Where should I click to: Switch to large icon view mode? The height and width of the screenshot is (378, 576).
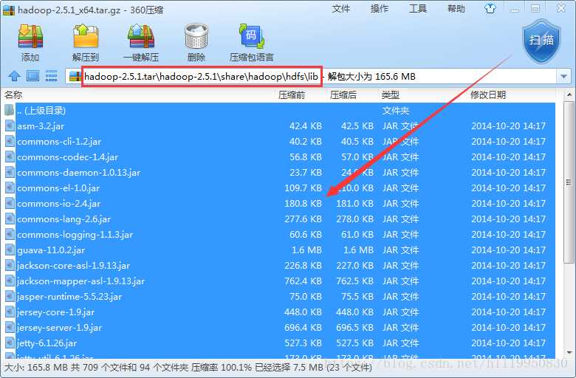coord(32,76)
